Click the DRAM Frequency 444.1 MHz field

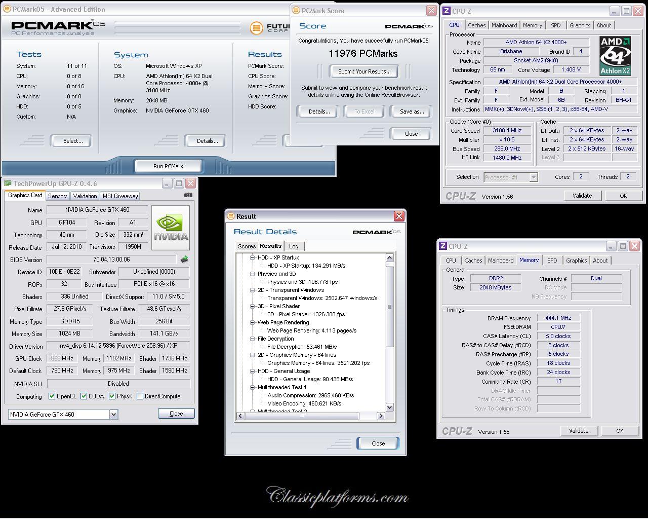(558, 318)
